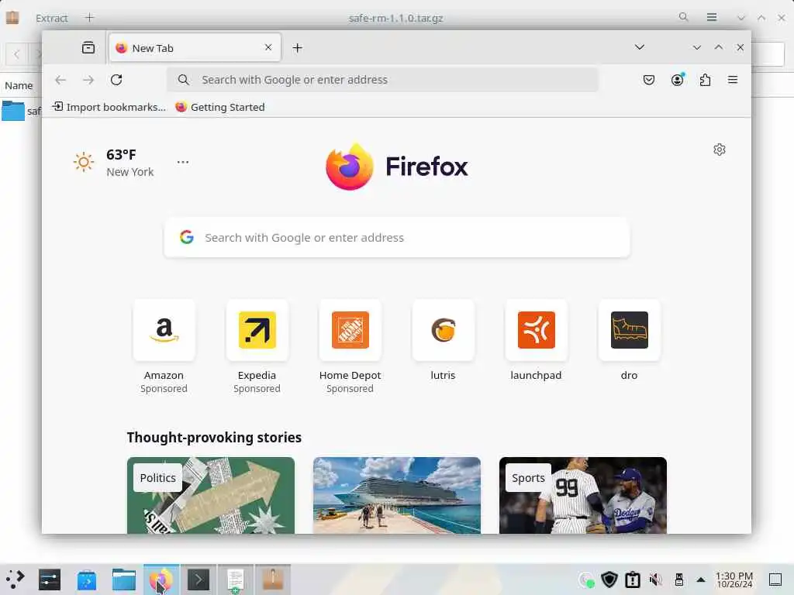Viewport: 794px width, 595px height.
Task: Open the cruise ship story thumbnail
Action: tap(397, 495)
